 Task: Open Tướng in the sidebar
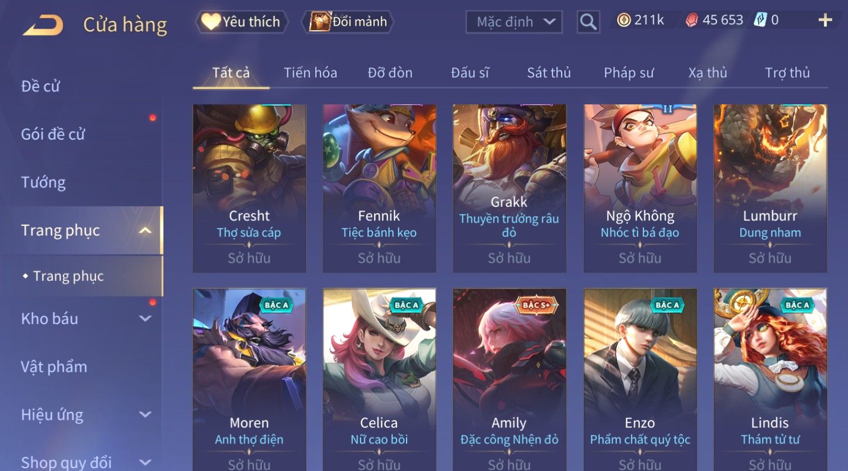[43, 182]
